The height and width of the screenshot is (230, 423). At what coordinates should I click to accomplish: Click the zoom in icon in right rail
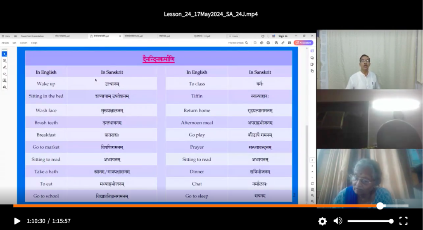pos(312,195)
